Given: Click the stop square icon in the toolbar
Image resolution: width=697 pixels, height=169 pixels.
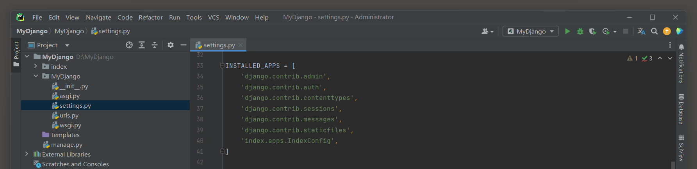Looking at the screenshot, I should tap(626, 31).
